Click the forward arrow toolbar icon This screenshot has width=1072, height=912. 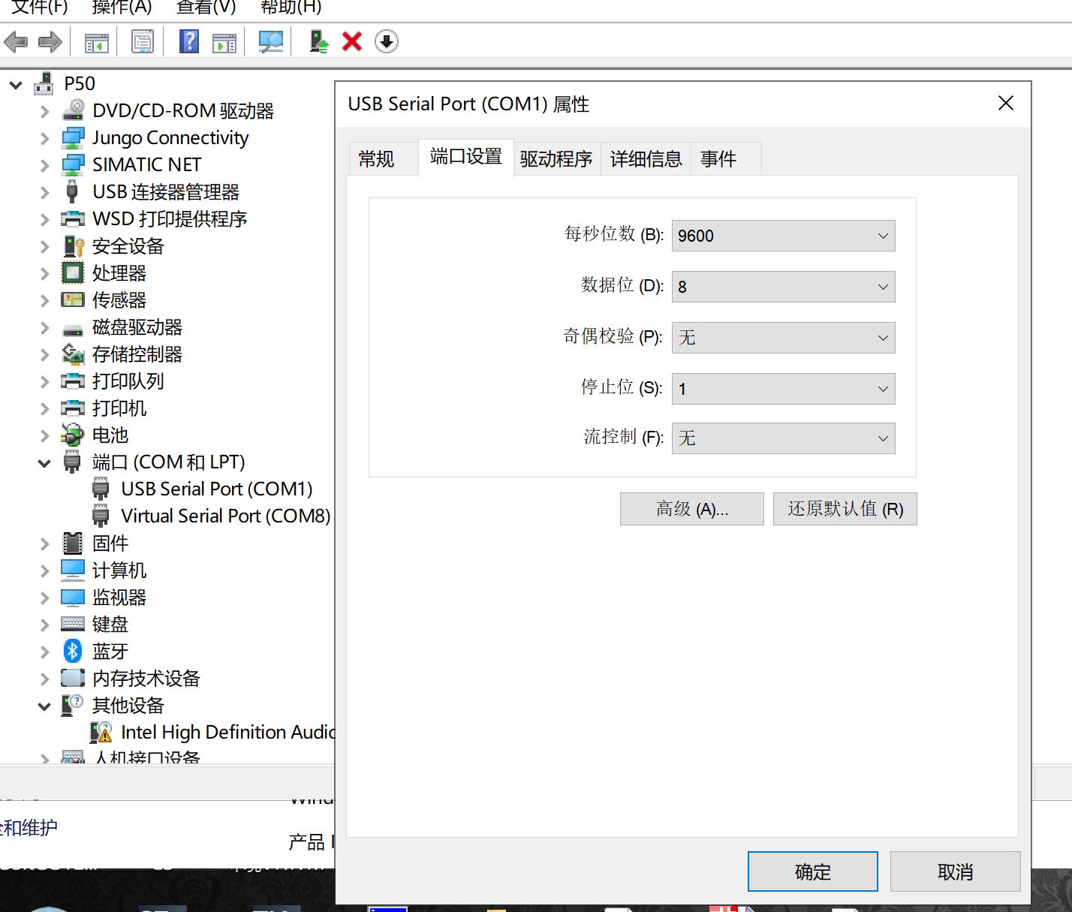click(50, 42)
